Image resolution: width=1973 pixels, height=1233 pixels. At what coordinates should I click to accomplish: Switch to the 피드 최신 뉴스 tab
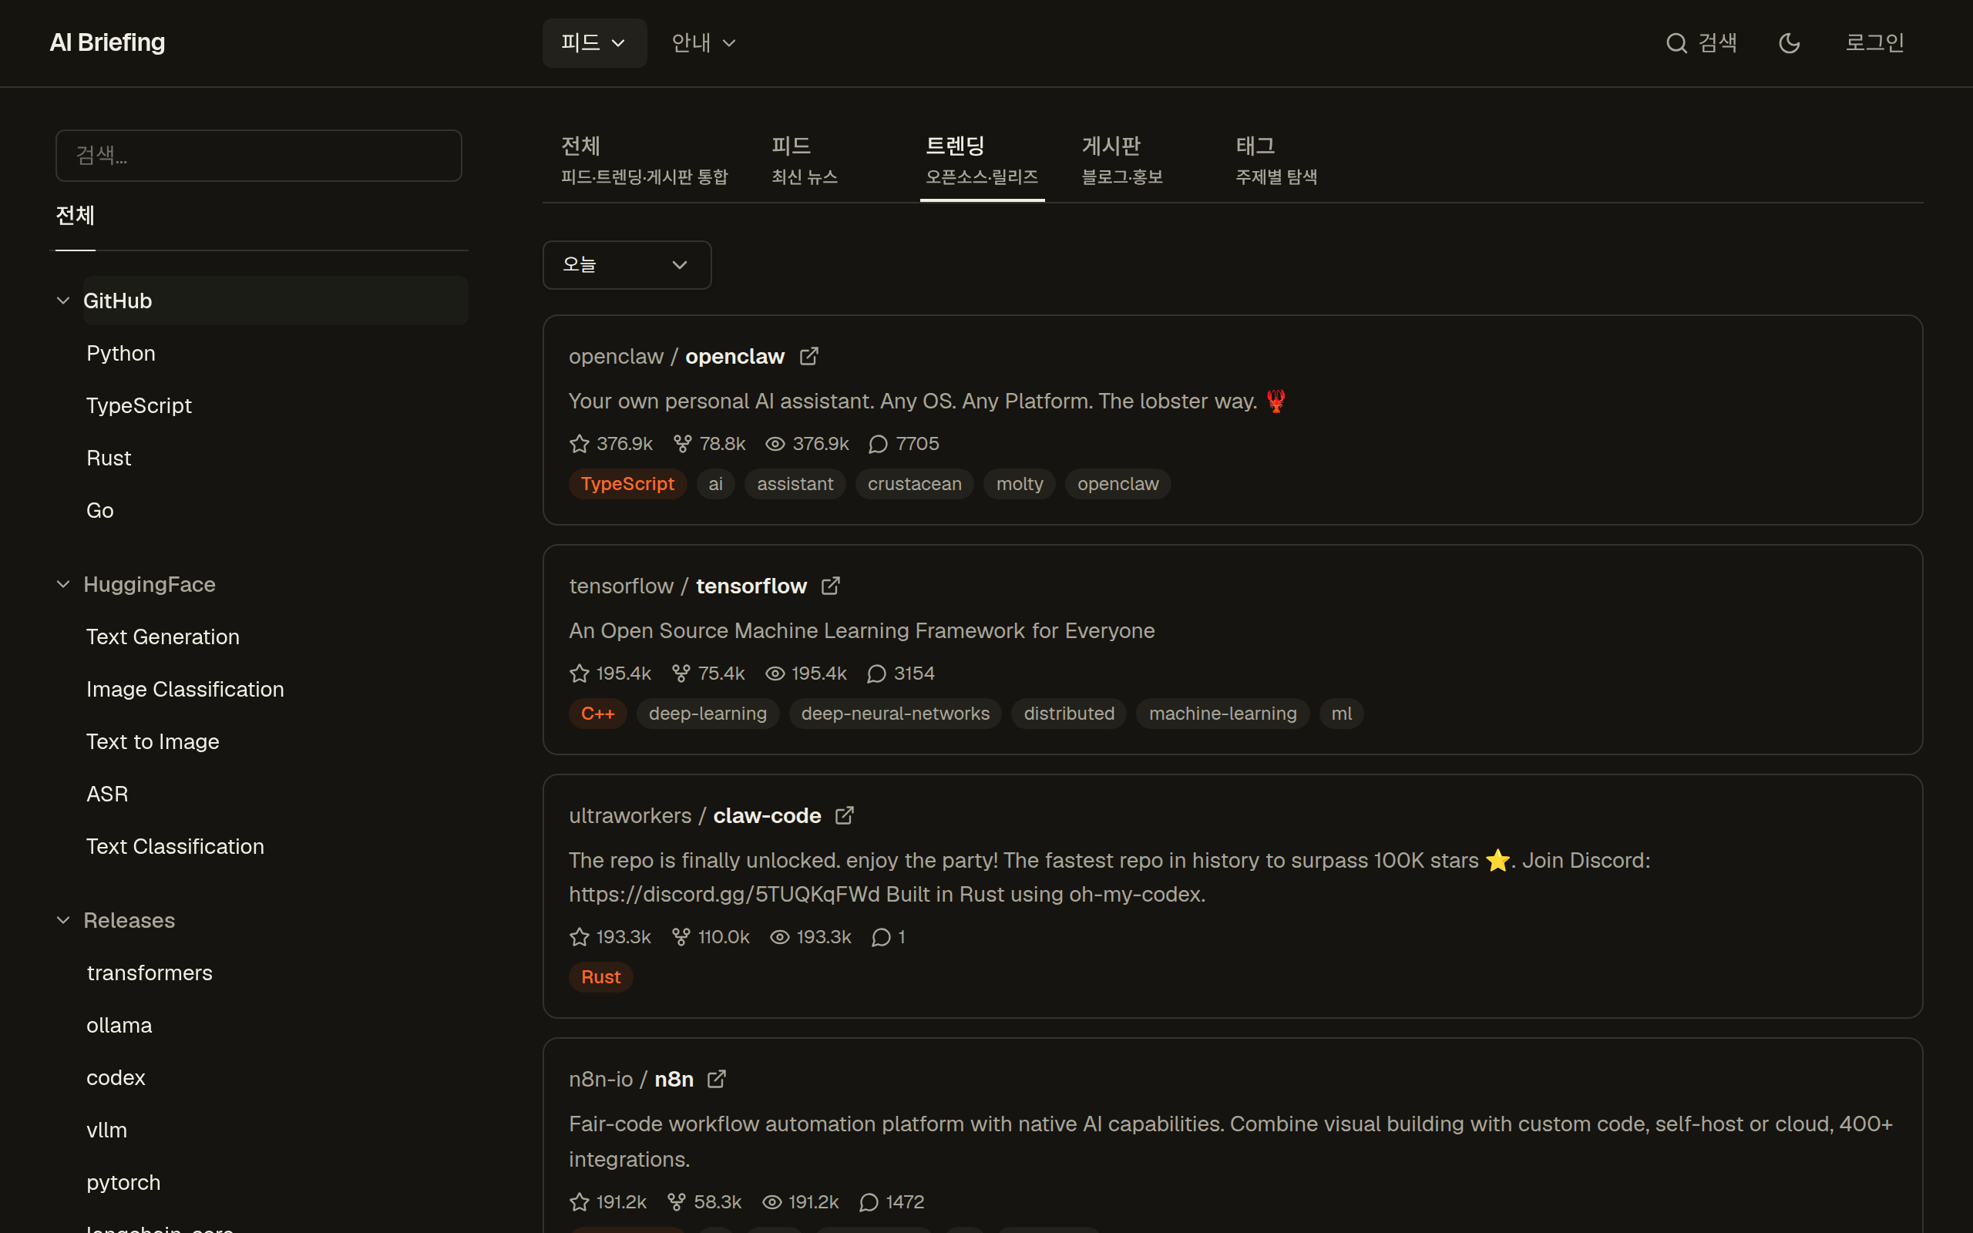pyautogui.click(x=805, y=160)
